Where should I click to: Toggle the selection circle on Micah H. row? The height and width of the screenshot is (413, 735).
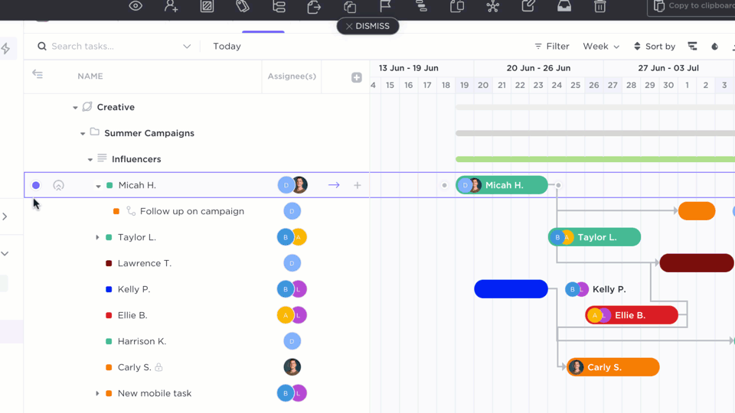point(36,185)
